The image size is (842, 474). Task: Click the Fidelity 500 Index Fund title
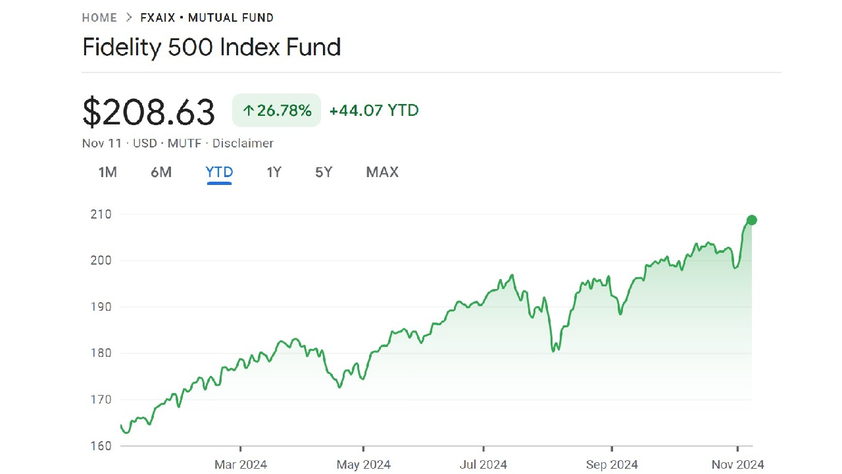(x=211, y=47)
